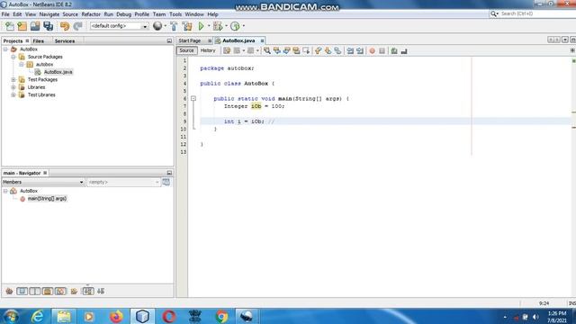
Task: Toggle Fully Qualified Names in Navigator
Action: tap(74, 292)
